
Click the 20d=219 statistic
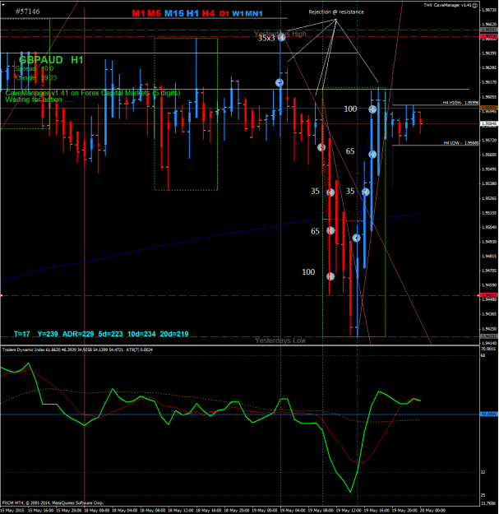(x=174, y=334)
